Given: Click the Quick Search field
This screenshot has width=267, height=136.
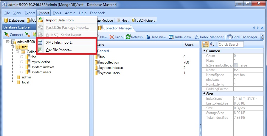Looking at the screenshot, I should tap(231, 45).
